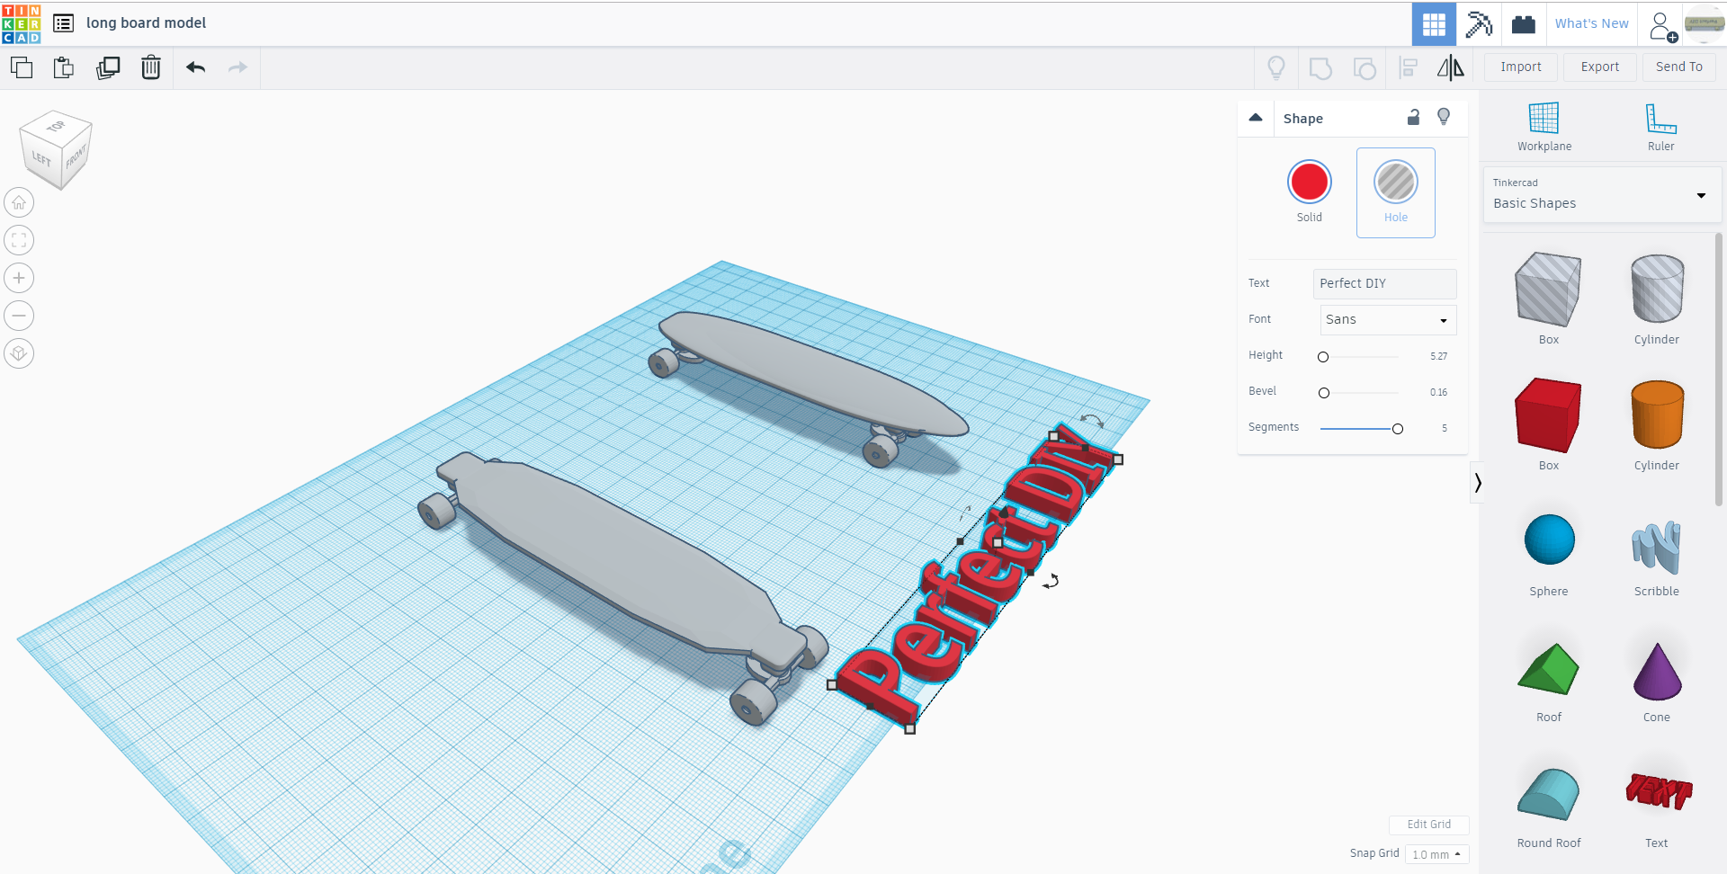Click the rotation handle above Perfect DIY text
The image size is (1727, 874).
pyautogui.click(x=1092, y=420)
